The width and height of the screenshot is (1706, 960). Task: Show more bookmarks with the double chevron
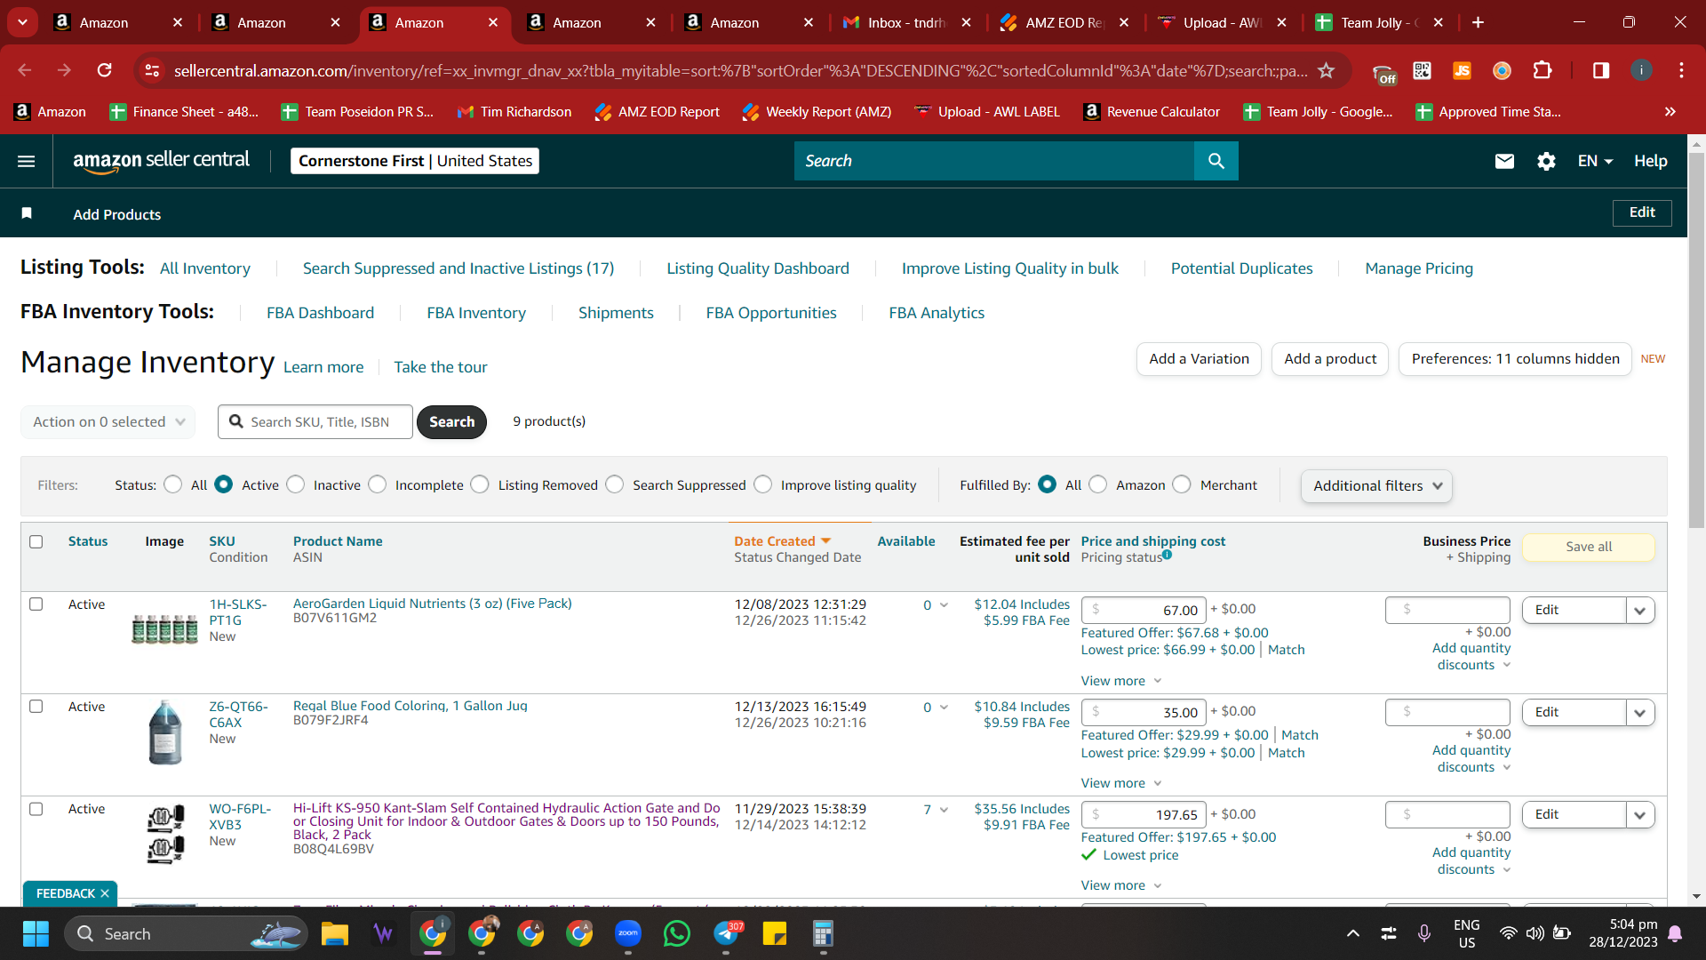click(1670, 111)
